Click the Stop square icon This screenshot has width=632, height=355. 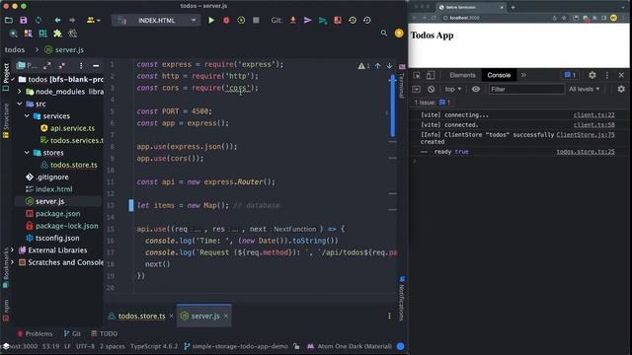(256, 20)
